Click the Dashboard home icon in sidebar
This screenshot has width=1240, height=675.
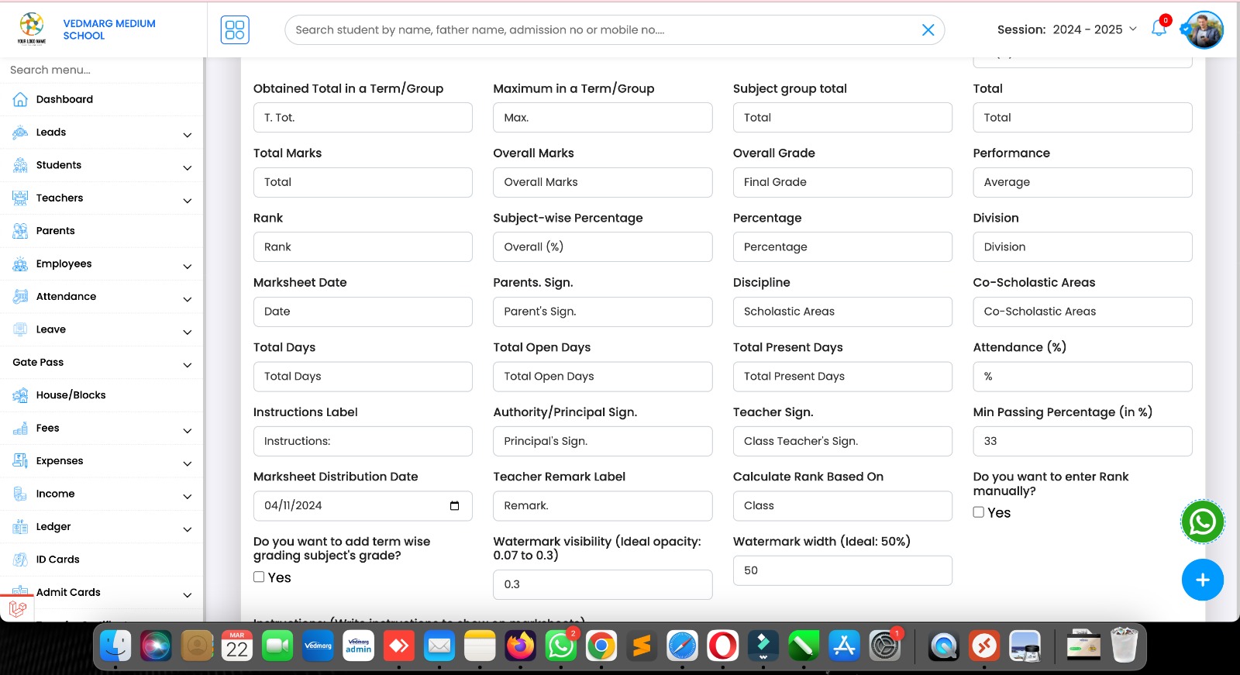[20, 99]
